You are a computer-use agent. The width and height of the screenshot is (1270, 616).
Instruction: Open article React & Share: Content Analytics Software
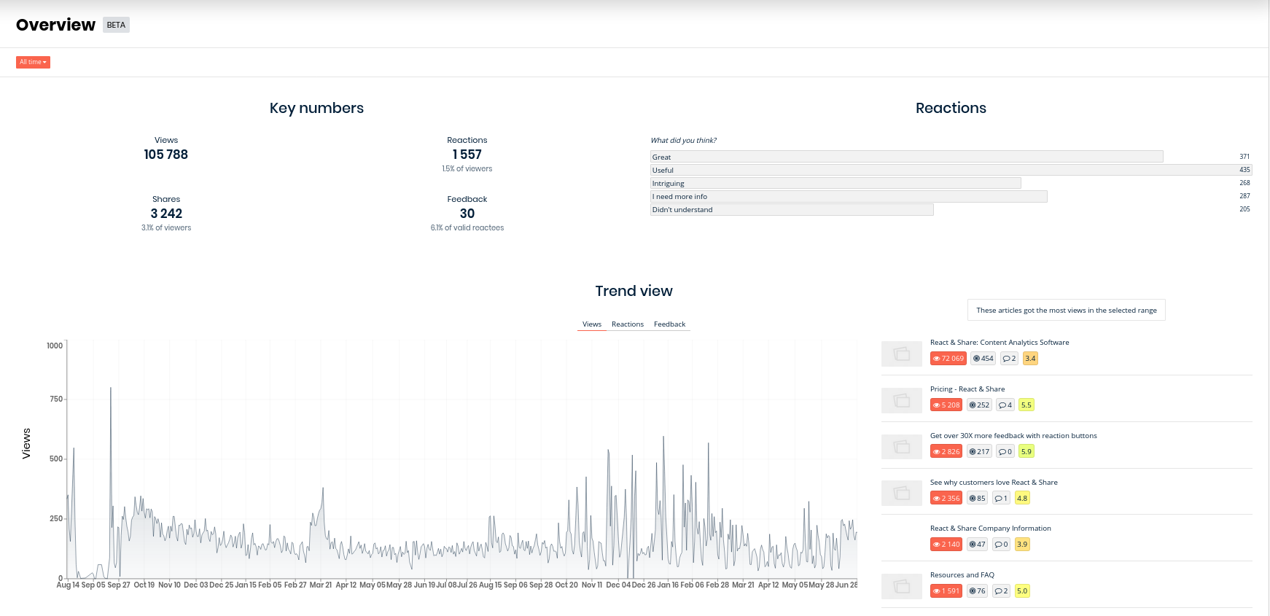click(1000, 343)
